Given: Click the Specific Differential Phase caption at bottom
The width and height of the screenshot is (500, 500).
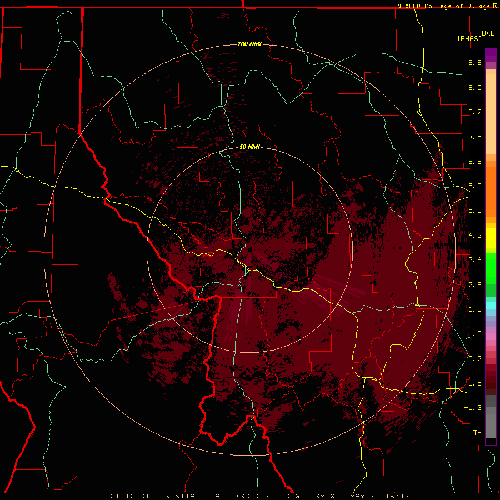Looking at the screenshot, I should coord(252,496).
